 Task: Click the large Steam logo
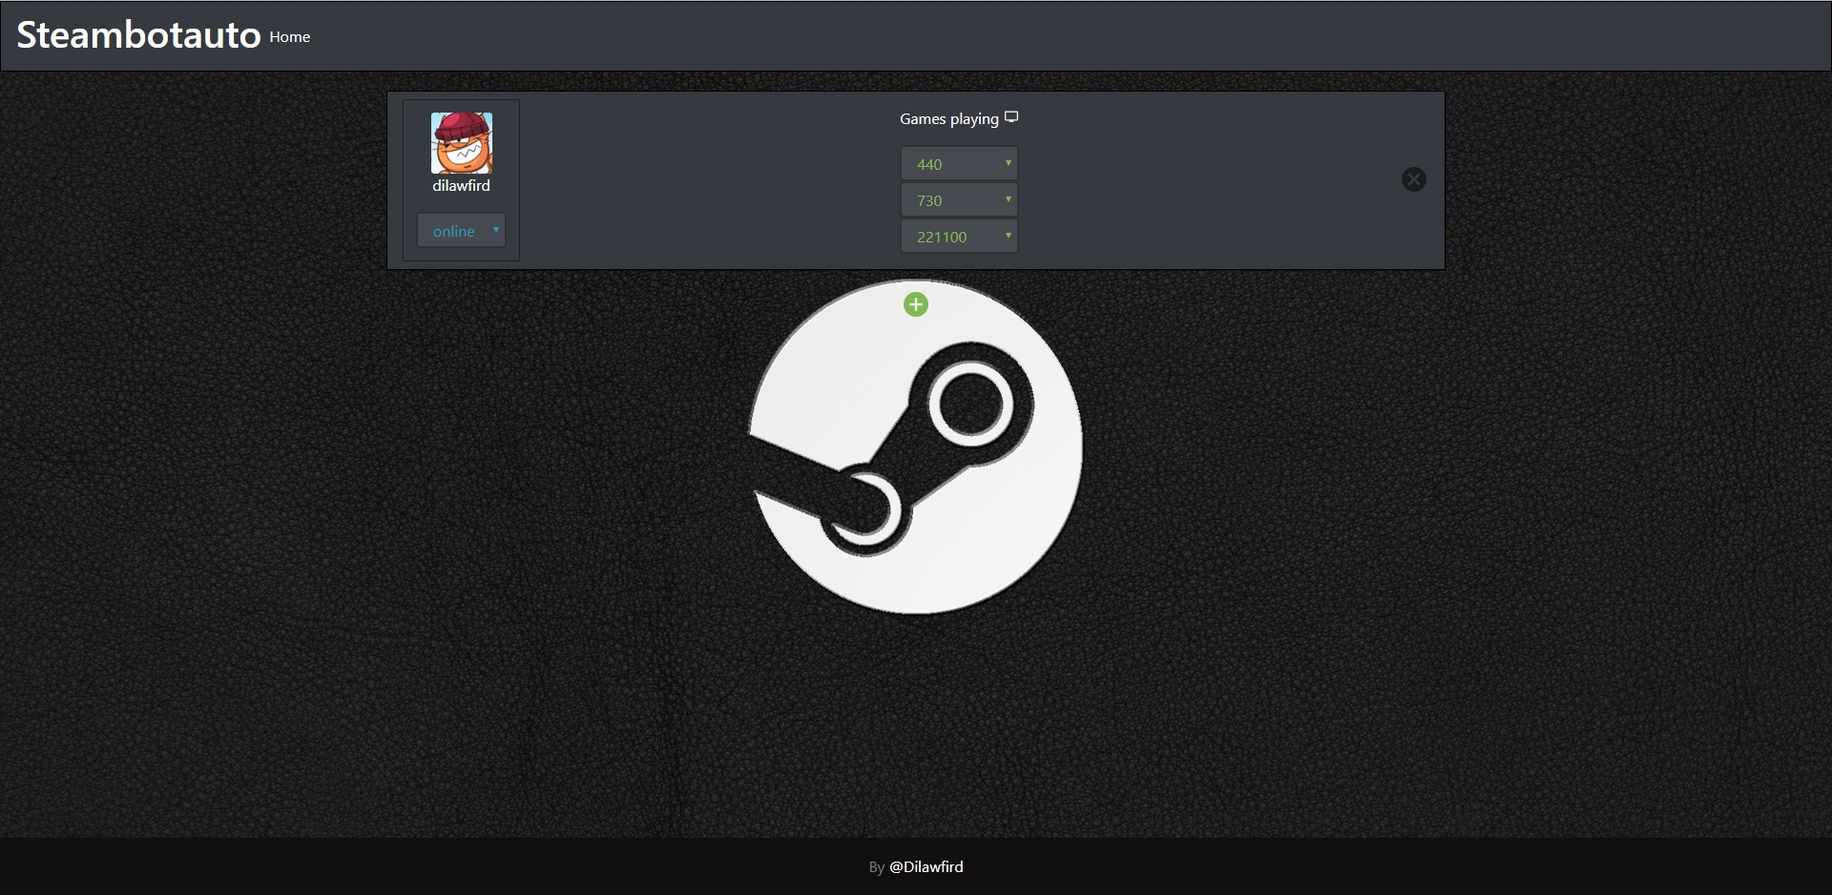tap(915, 448)
